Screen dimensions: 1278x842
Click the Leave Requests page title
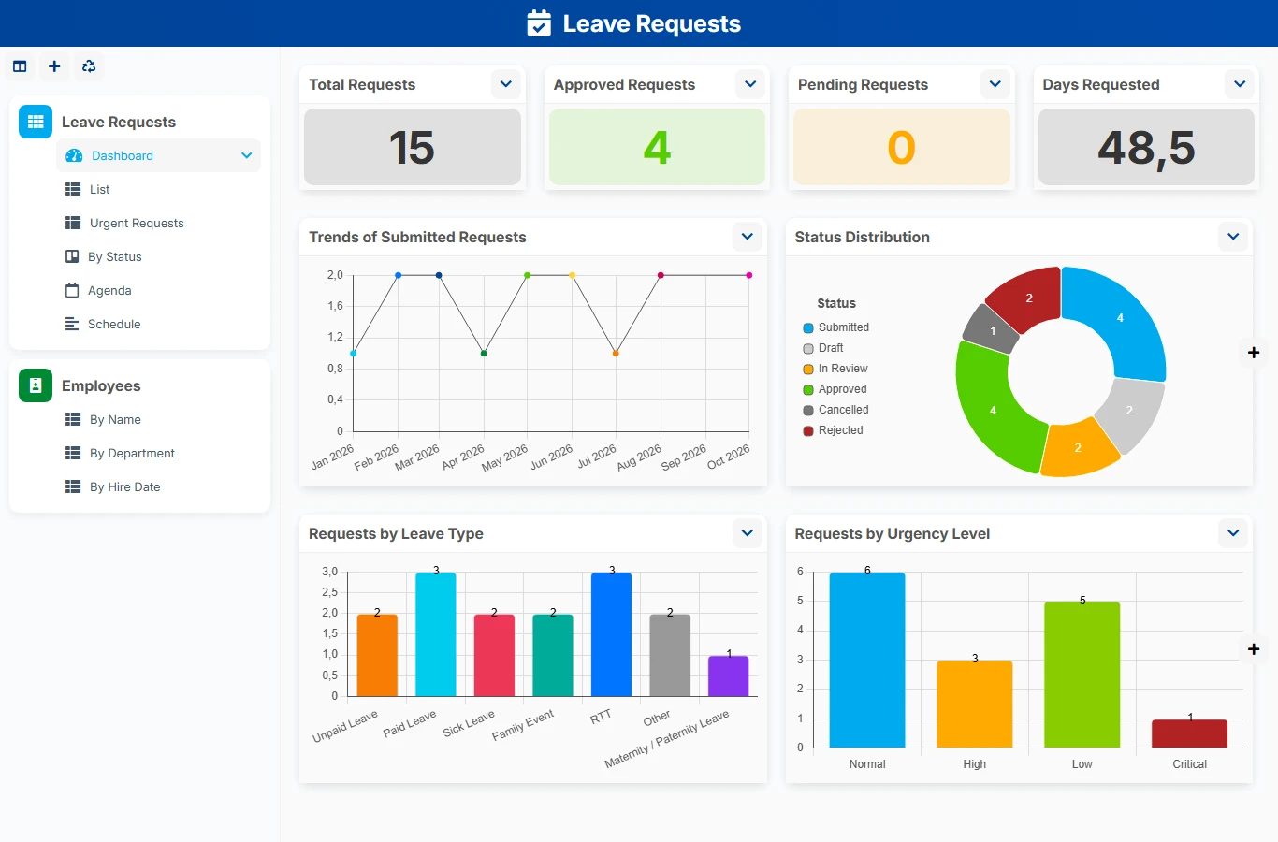point(652,23)
